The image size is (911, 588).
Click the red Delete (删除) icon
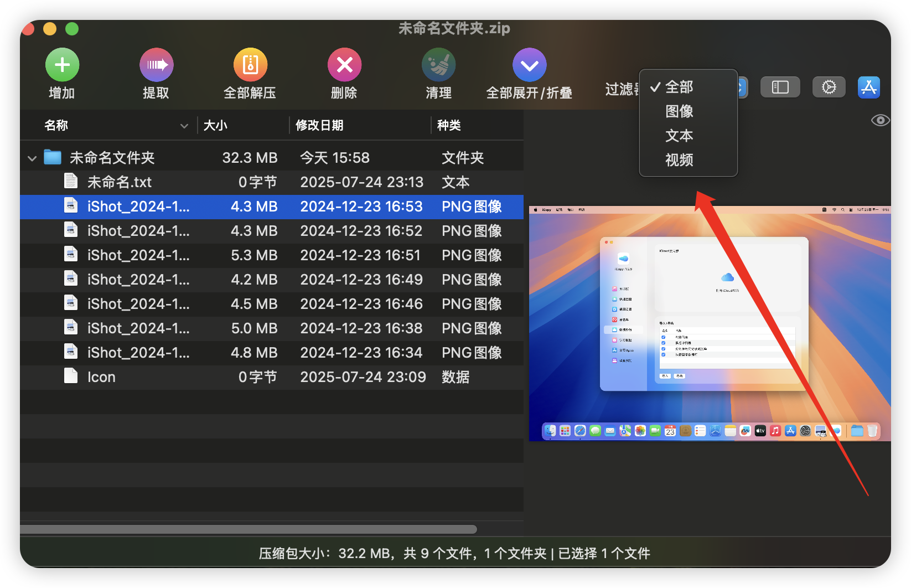click(x=344, y=65)
